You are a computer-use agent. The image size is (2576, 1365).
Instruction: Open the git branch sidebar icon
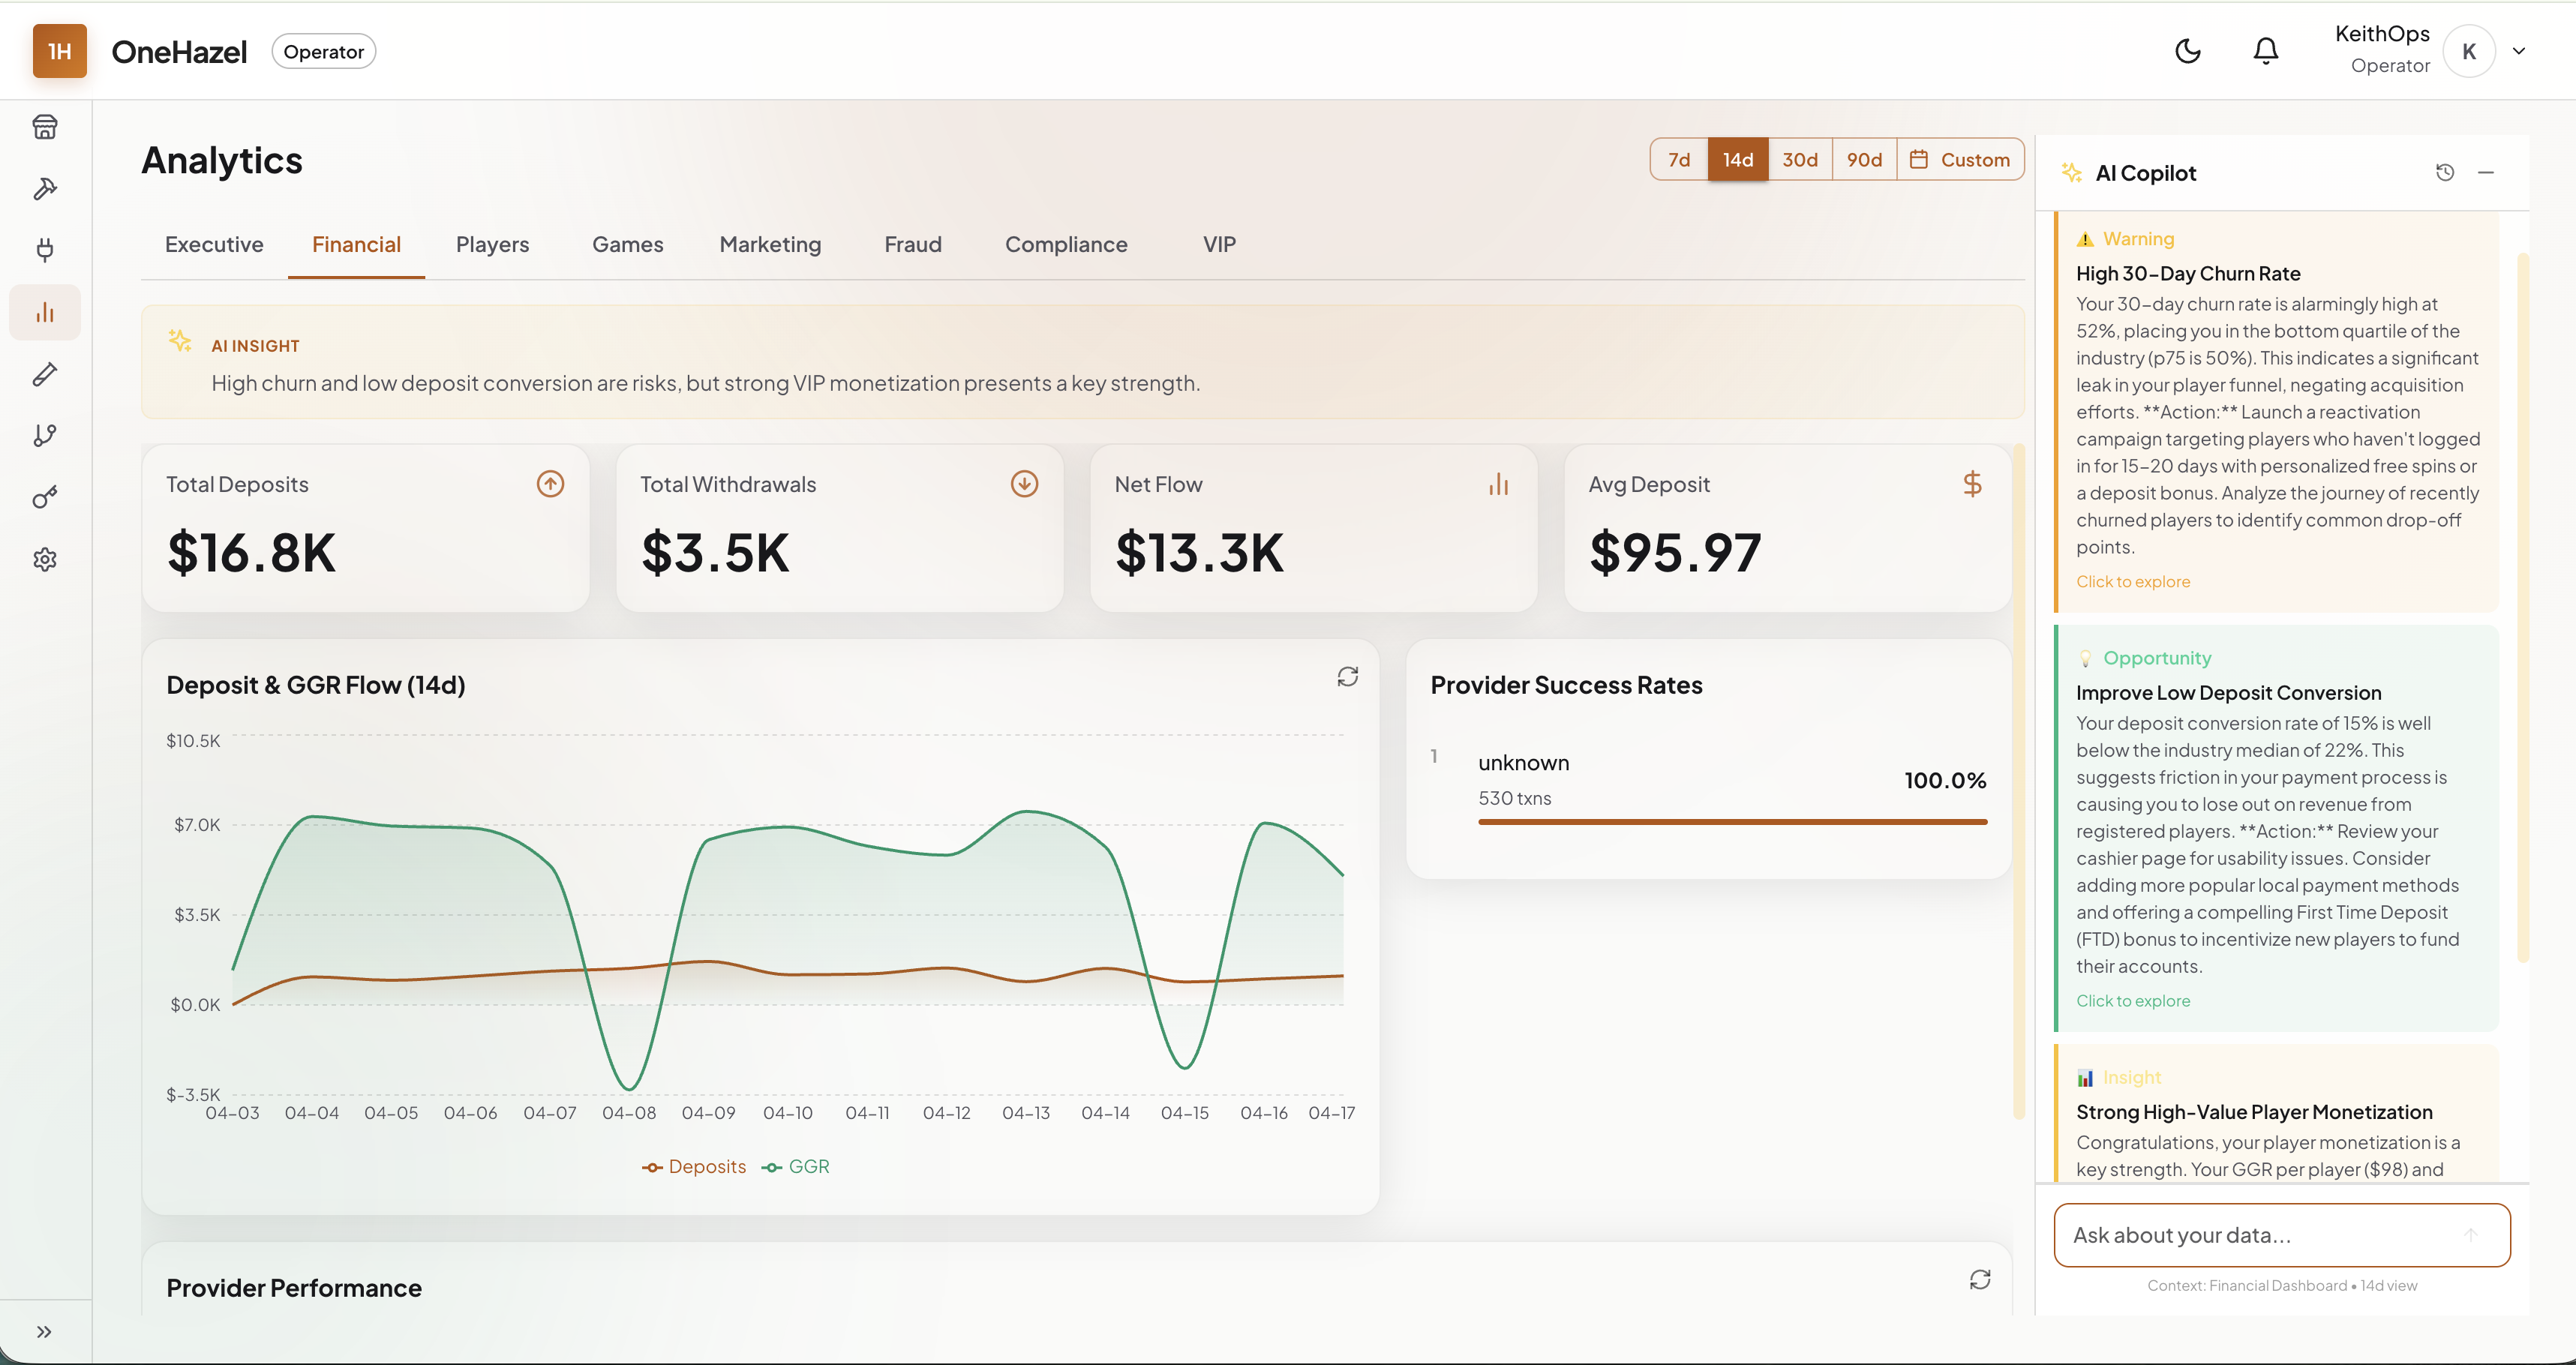click(45, 436)
